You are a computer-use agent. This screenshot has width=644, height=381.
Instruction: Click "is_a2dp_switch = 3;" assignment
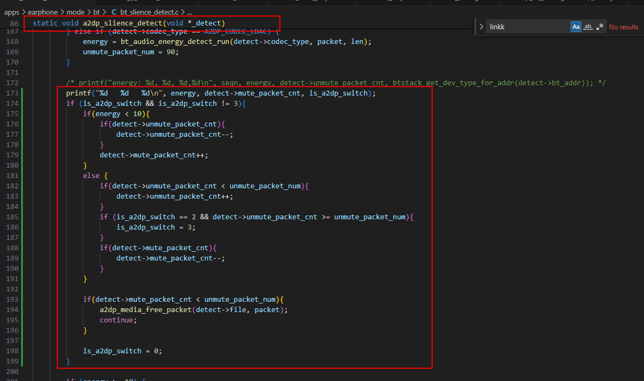click(156, 227)
